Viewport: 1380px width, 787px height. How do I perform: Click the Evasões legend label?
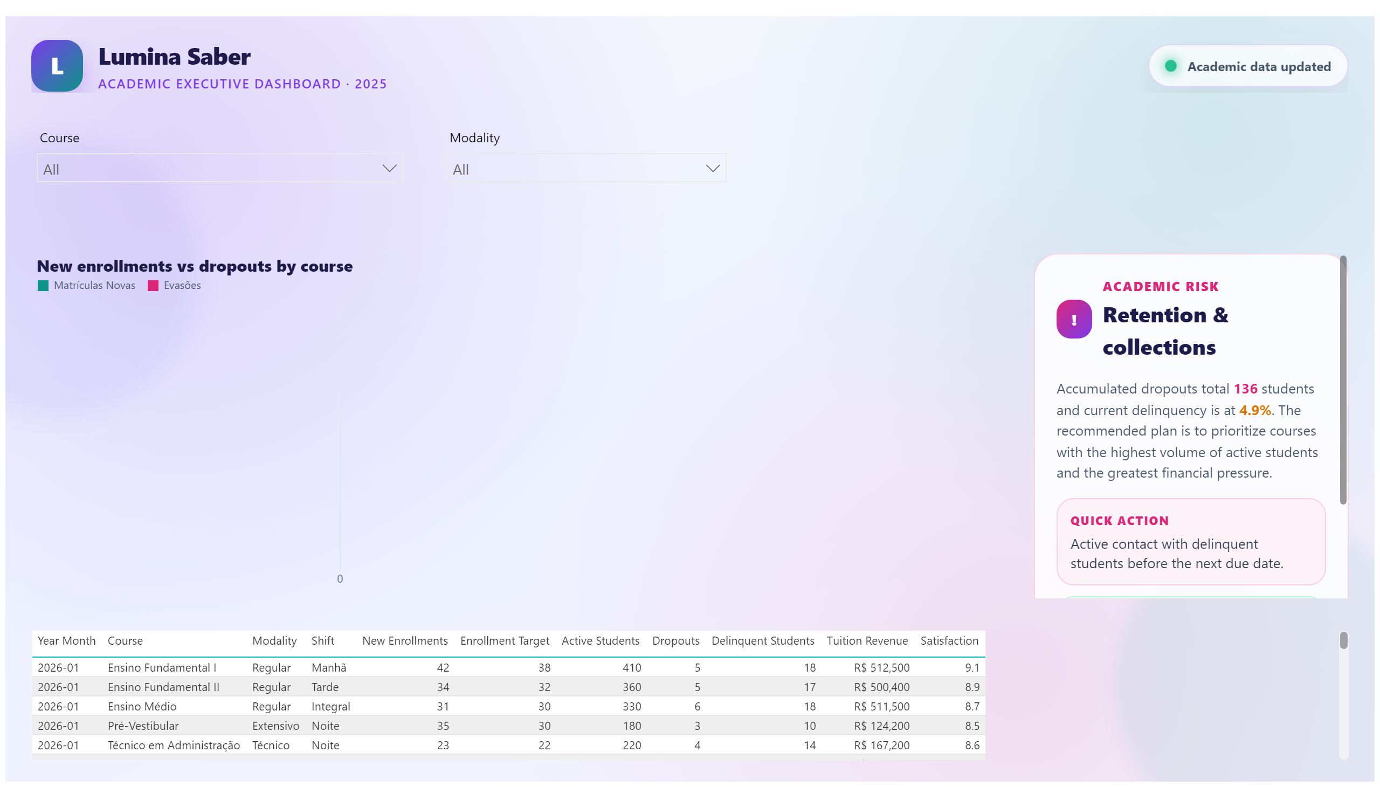182,285
